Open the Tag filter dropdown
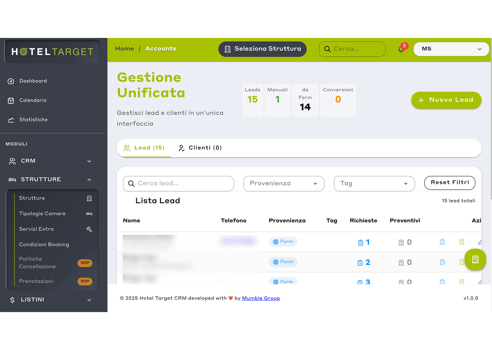492x350 pixels. [374, 184]
